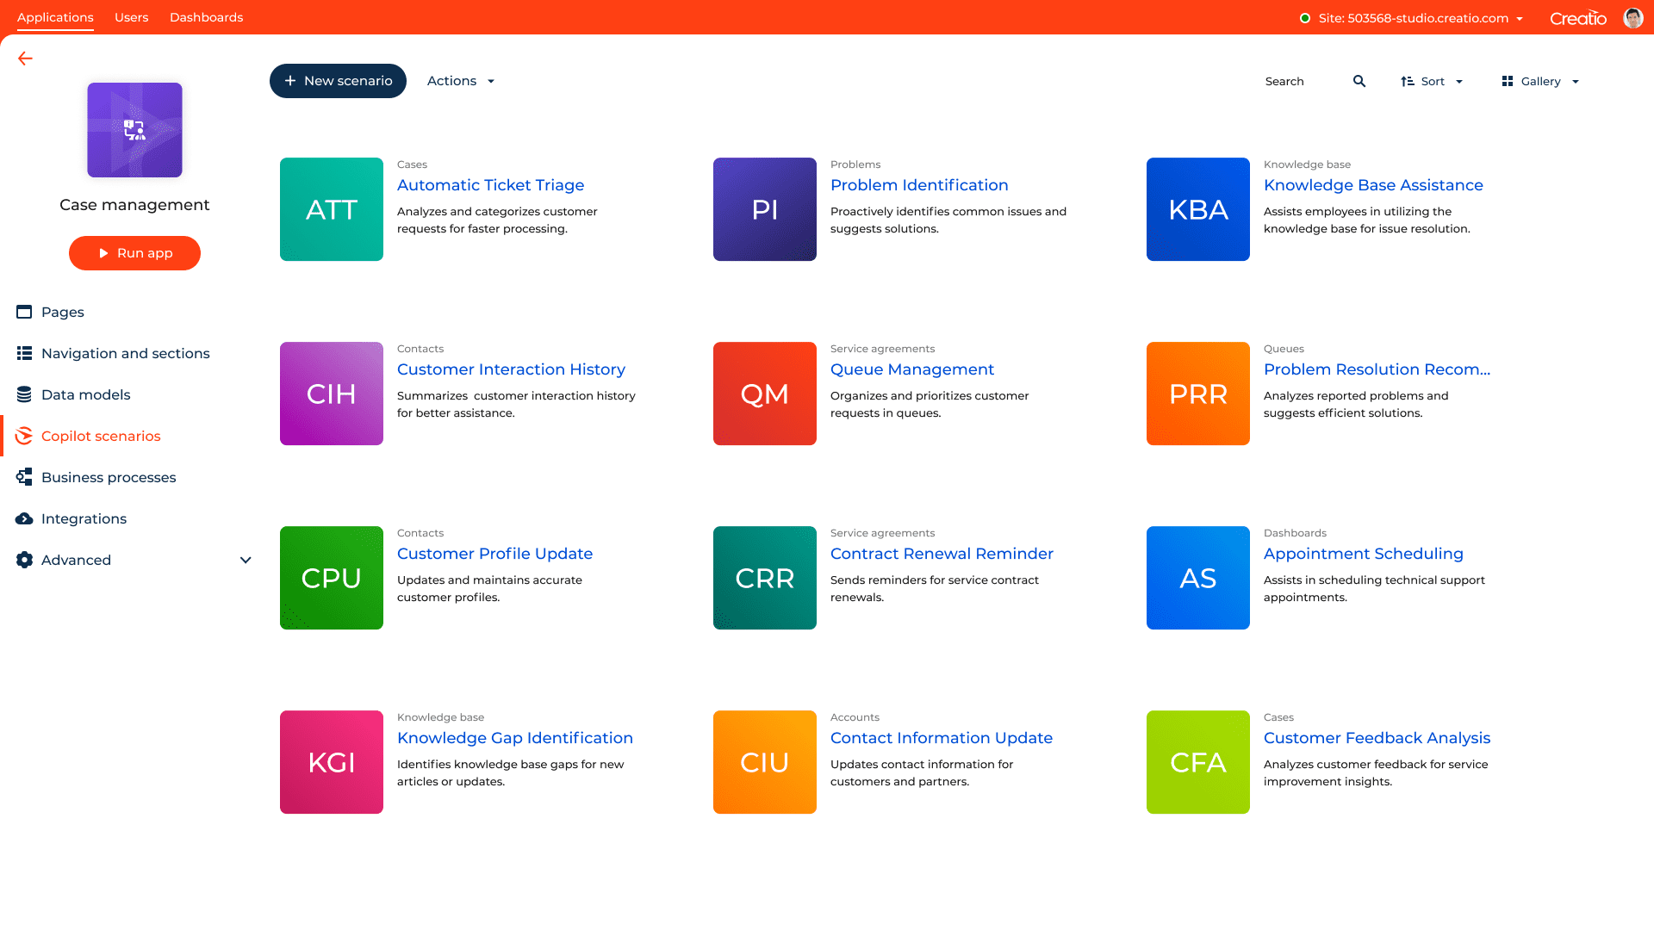This screenshot has width=1654, height=930.
Task: Open Navigation and sections via its sidebar icon
Action: (x=23, y=353)
